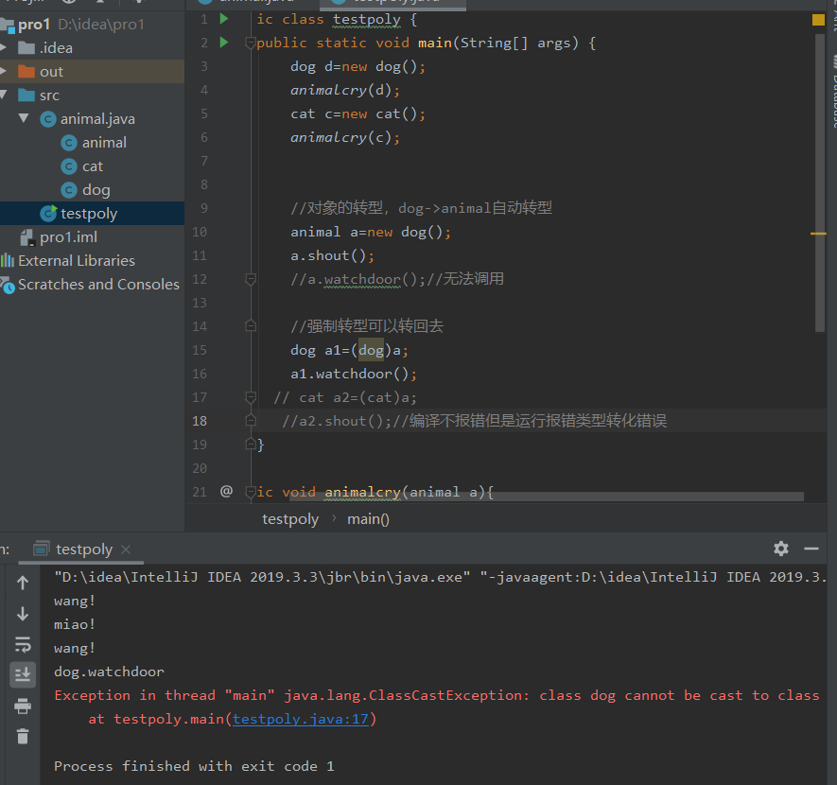Click the run tab window icon
This screenshot has width=837, height=785.
41,549
